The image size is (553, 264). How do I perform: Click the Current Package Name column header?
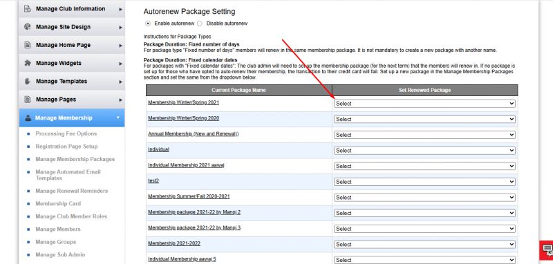coord(238,91)
